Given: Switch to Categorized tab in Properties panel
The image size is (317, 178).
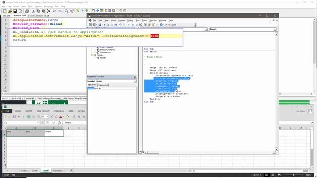Looking at the screenshot, I should 103,85.
